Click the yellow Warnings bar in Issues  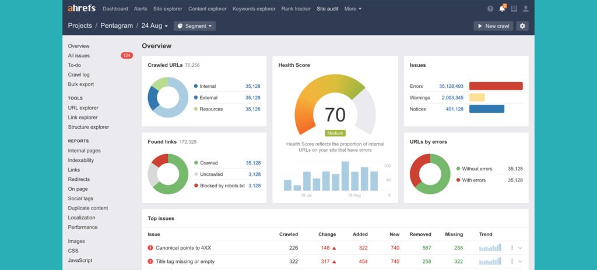[477, 97]
